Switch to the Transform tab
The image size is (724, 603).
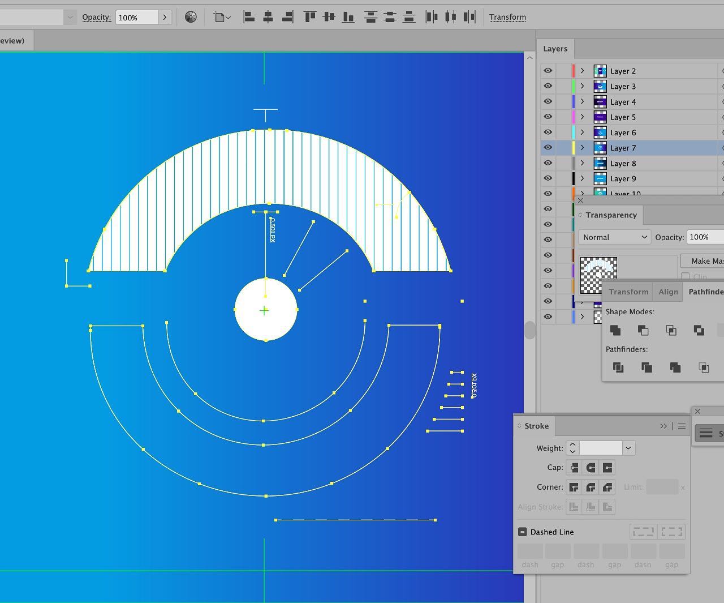coord(628,292)
